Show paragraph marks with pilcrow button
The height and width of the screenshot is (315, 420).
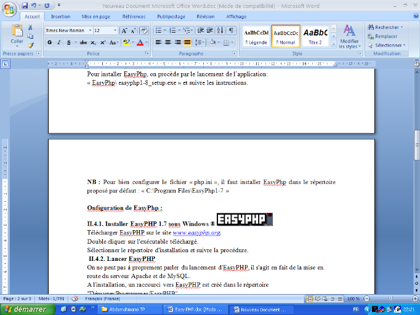pyautogui.click(x=231, y=30)
